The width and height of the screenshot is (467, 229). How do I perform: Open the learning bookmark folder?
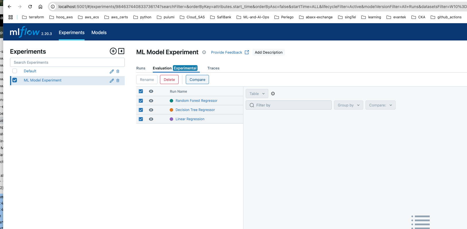click(x=371, y=17)
